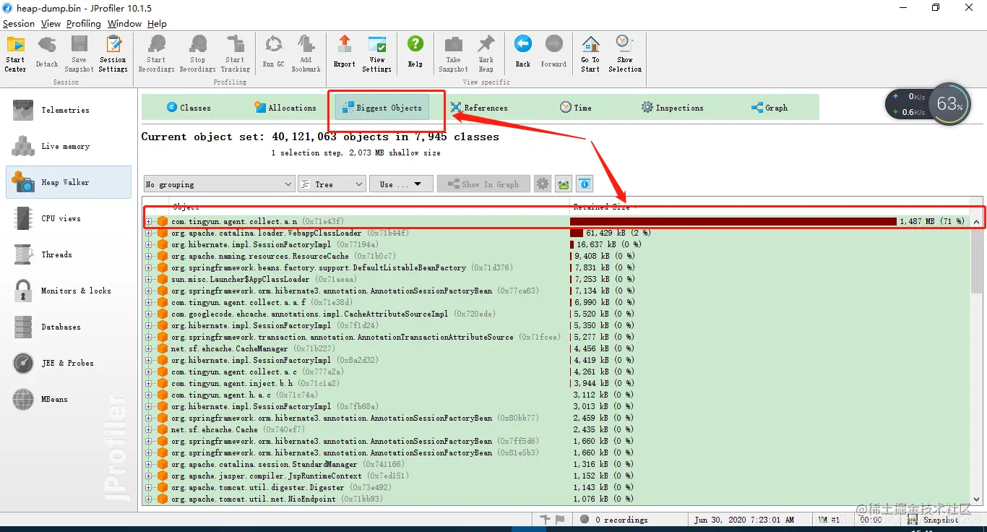Switch to the Time tab
This screenshot has width=987, height=532.
(576, 108)
